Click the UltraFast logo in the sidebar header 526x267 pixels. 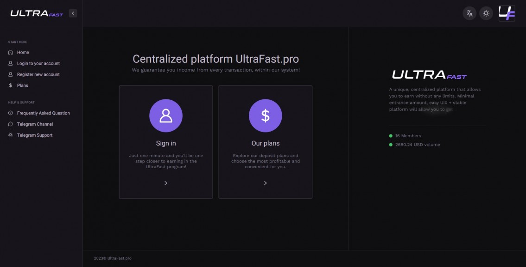tap(37, 14)
